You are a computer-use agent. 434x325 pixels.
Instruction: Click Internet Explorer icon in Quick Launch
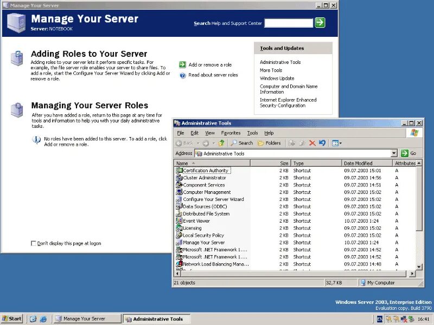click(43, 319)
